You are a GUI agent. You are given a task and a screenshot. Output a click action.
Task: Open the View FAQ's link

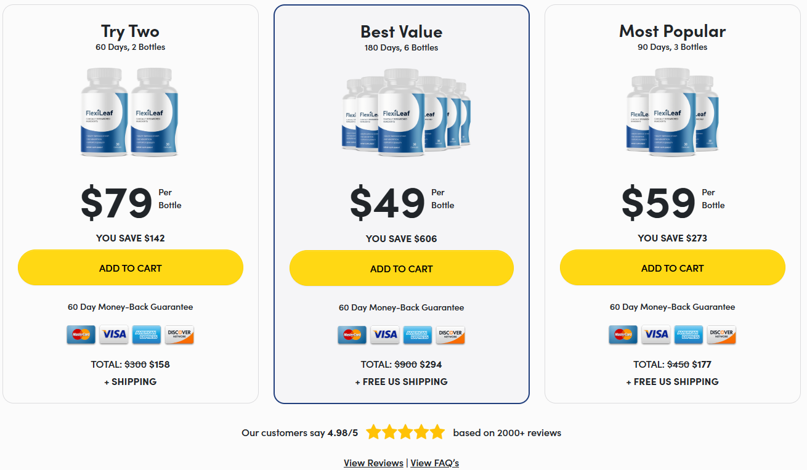pyautogui.click(x=435, y=463)
